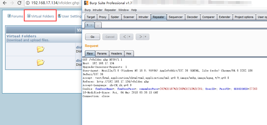Select the Repeater tool tab
The height and width of the screenshot is (125, 267).
point(159,17)
